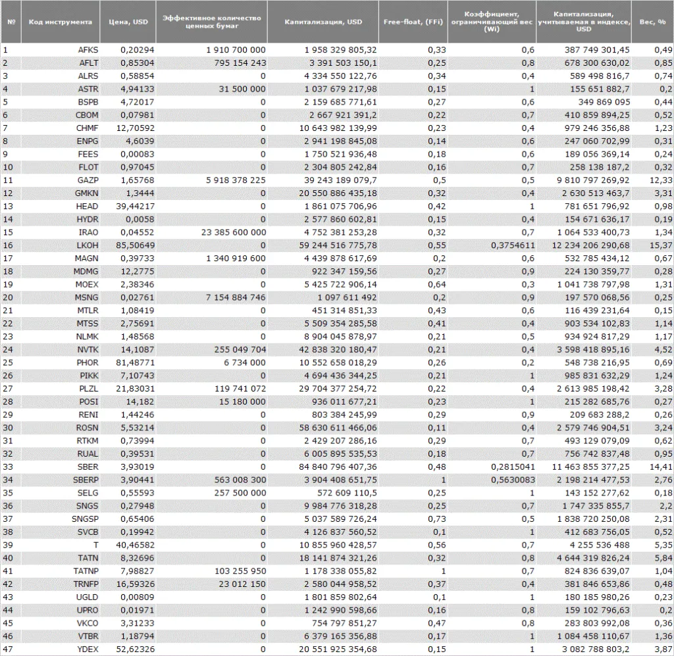The width and height of the screenshot is (674, 656).
Task: Click the SBER ticker cell
Action: pos(88,467)
